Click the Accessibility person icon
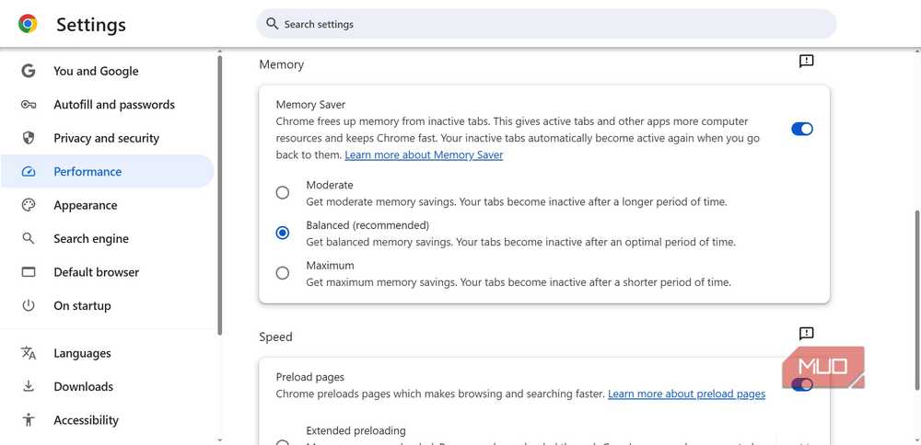Image resolution: width=921 pixels, height=445 pixels. (x=29, y=420)
